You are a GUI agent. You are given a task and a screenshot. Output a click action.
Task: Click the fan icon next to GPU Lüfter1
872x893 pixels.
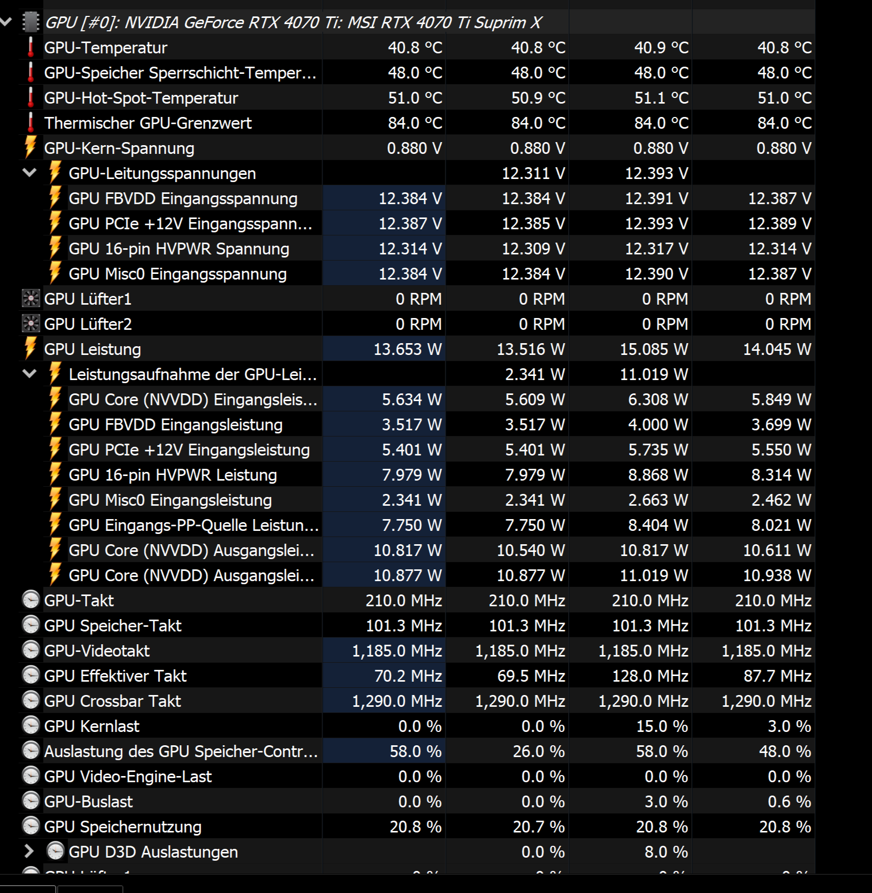[30, 299]
